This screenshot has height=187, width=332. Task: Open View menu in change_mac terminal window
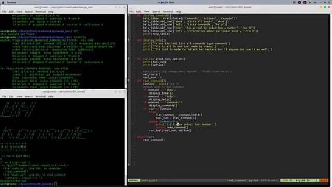(19, 12)
